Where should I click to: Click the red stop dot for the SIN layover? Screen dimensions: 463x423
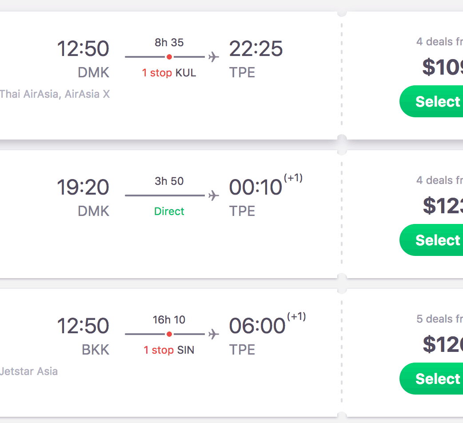[169, 334]
